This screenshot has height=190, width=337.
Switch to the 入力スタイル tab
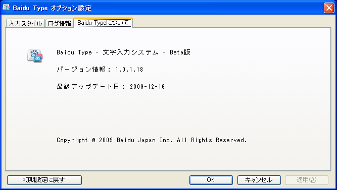[25, 23]
